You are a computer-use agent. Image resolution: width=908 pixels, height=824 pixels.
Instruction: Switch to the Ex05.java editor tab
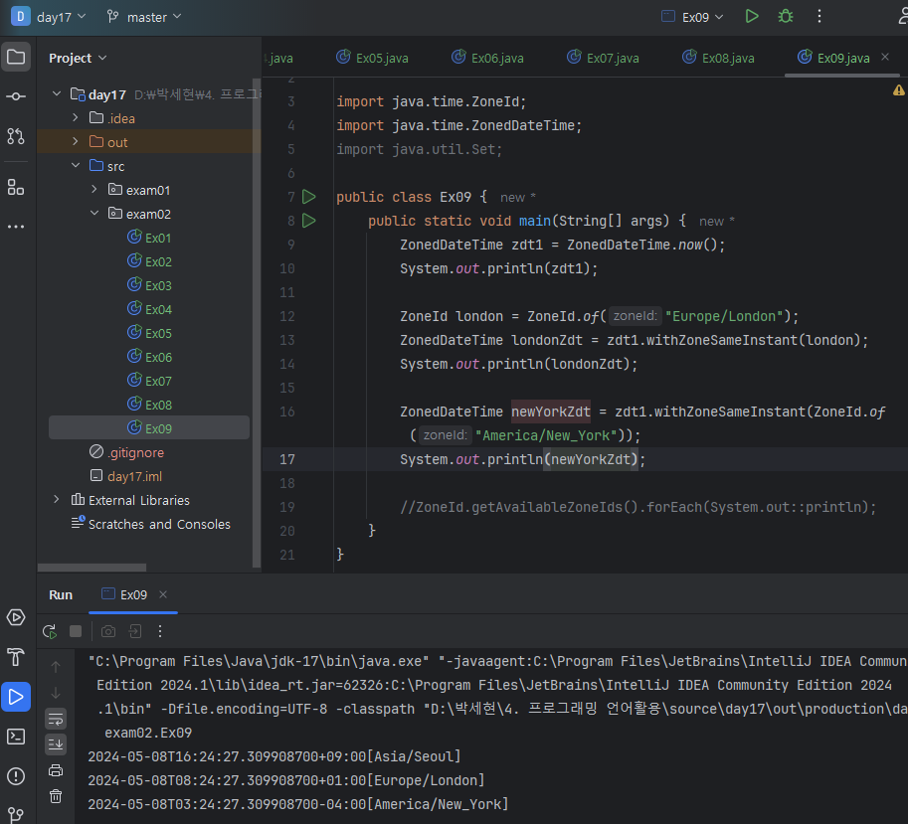tap(372, 58)
